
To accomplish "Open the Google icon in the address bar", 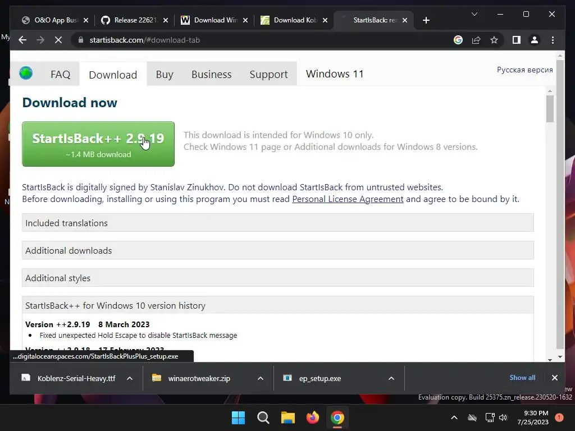I will tap(458, 40).
